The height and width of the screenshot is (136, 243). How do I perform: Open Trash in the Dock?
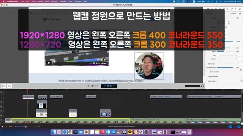coord(189,132)
